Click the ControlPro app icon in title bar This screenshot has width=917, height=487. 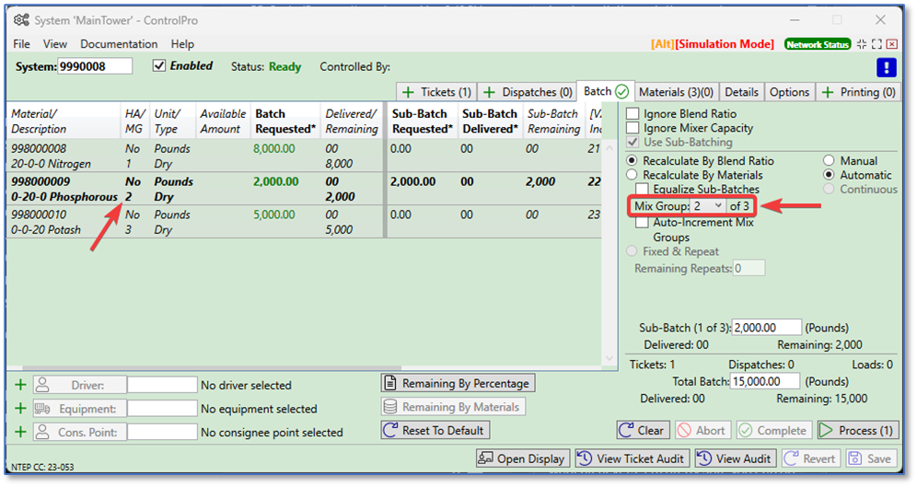pos(19,20)
